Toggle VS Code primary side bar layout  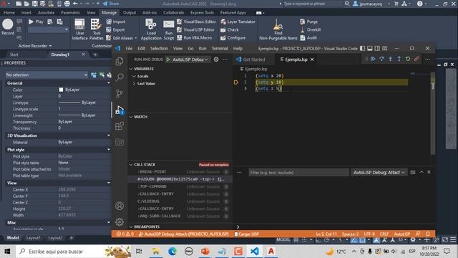tap(363, 48)
